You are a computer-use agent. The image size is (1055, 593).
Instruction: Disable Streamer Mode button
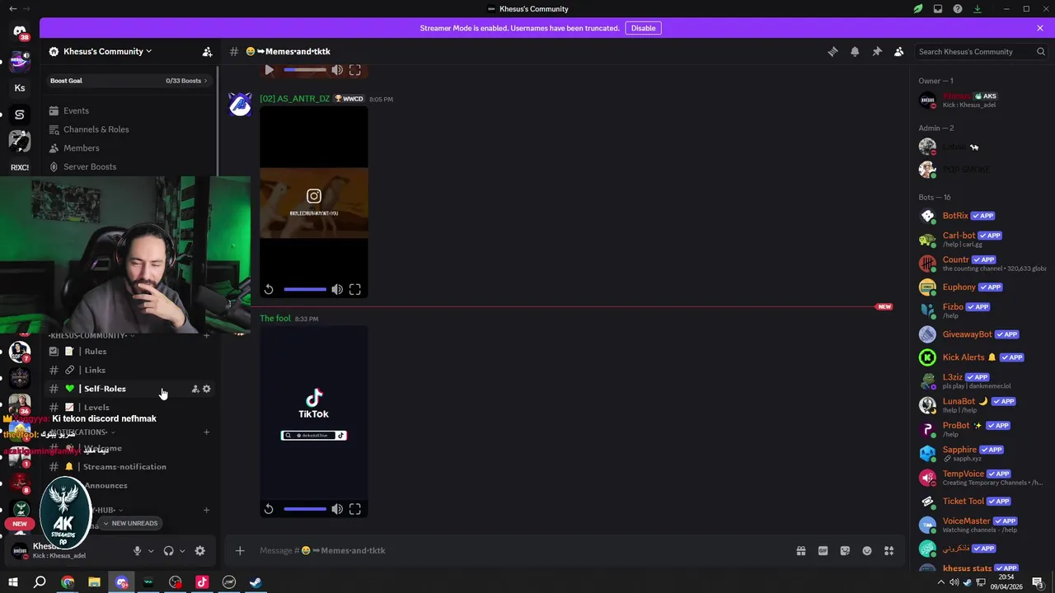[643, 28]
